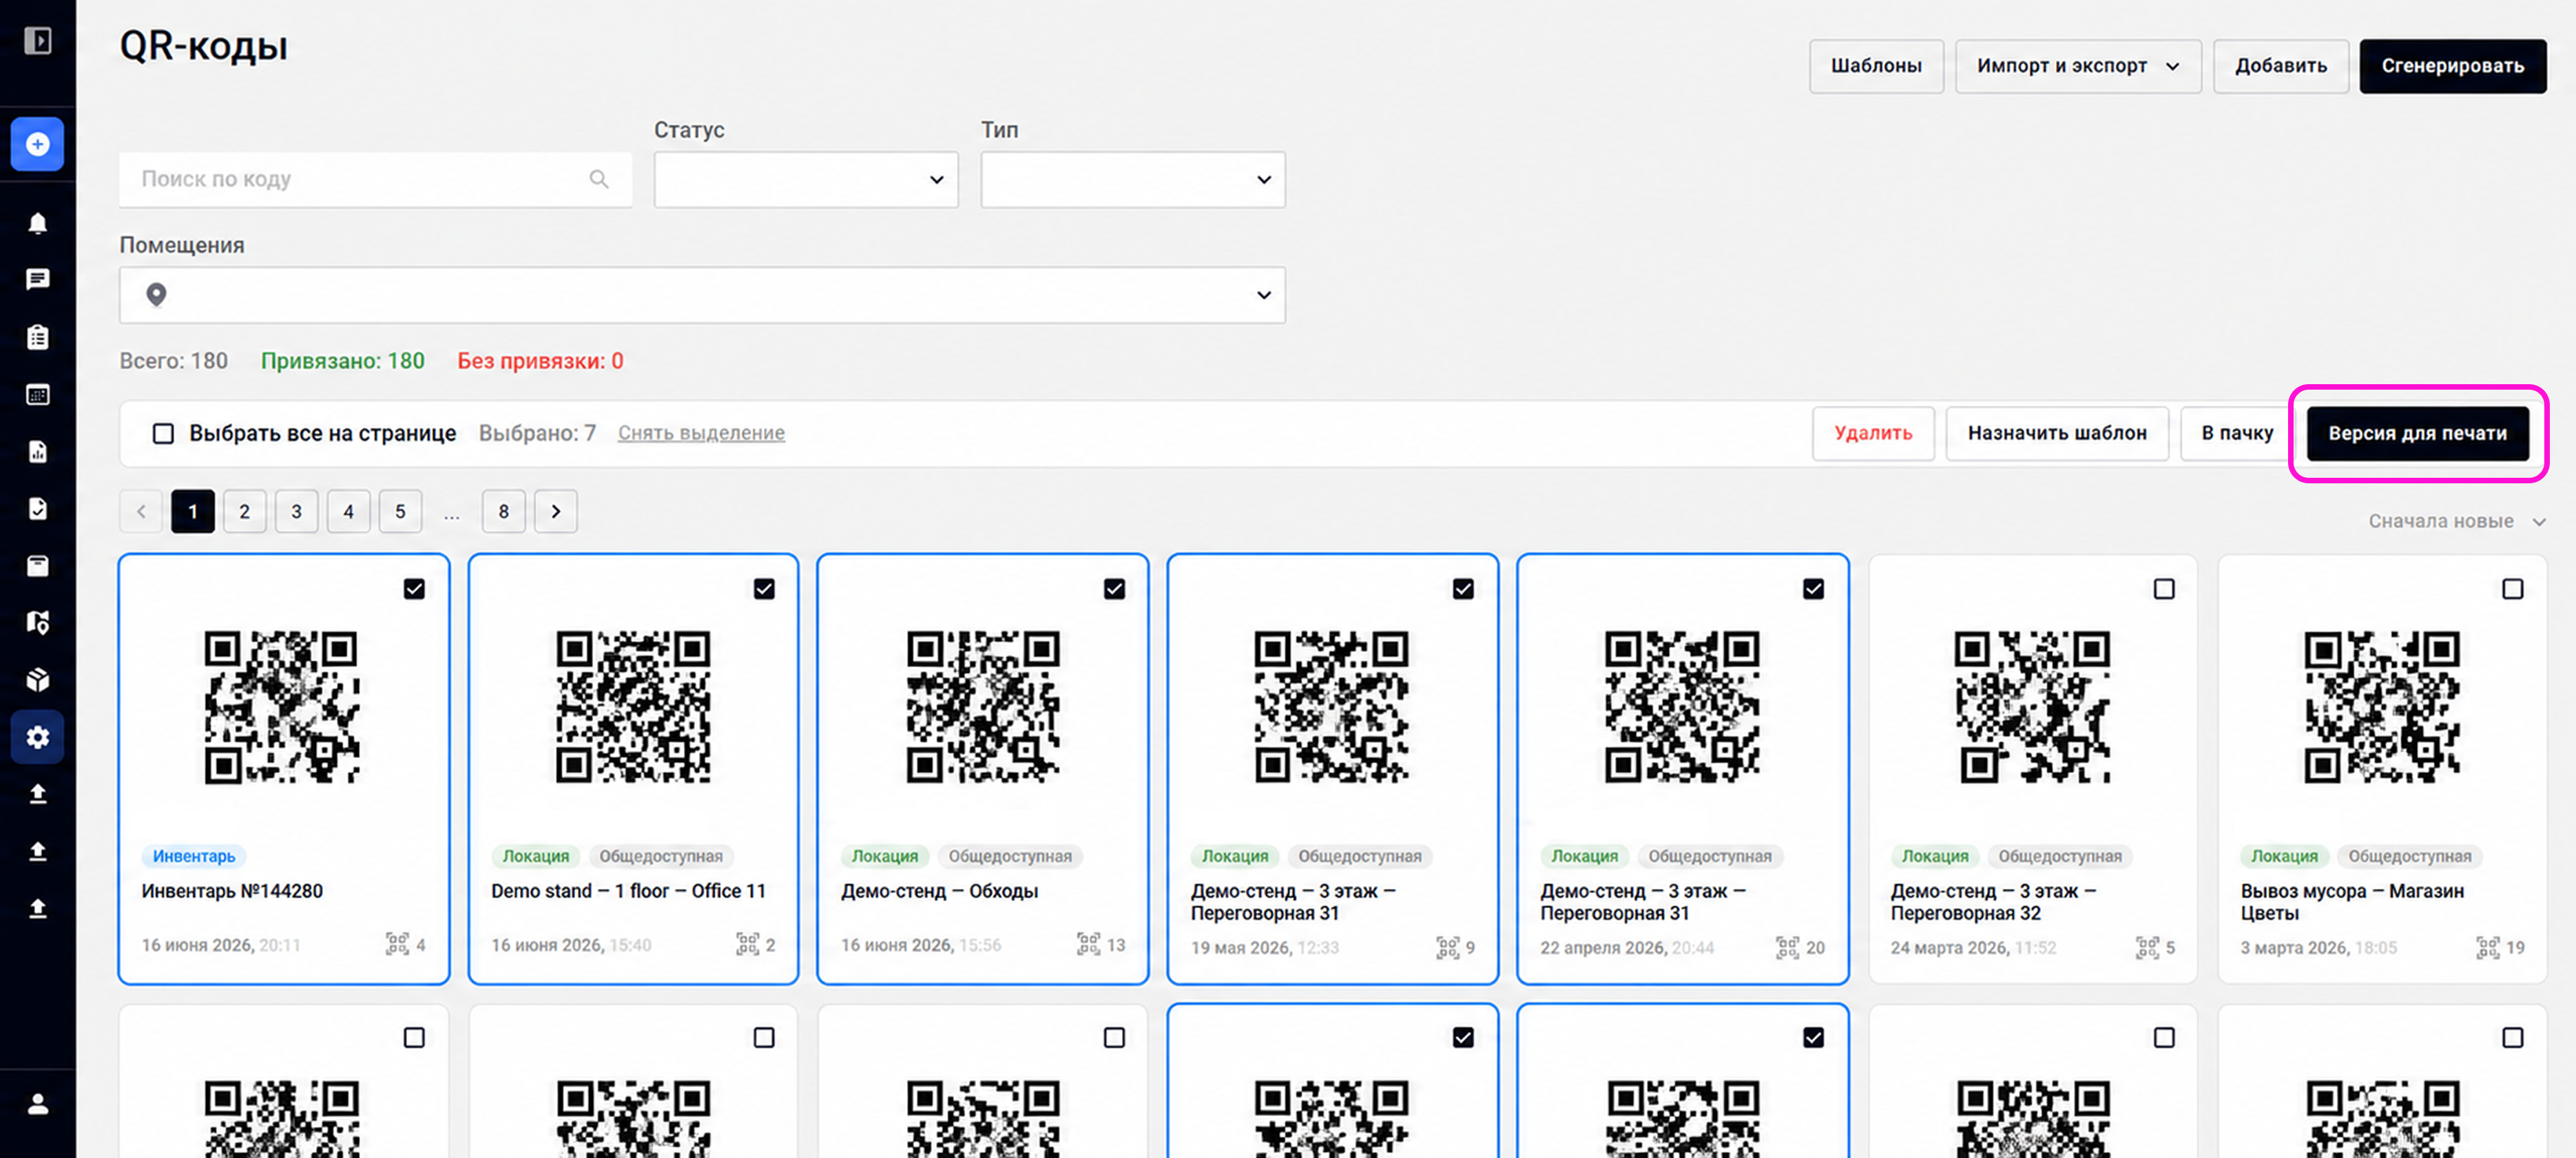Open the settings gear icon
2576x1158 pixels.
(x=38, y=737)
